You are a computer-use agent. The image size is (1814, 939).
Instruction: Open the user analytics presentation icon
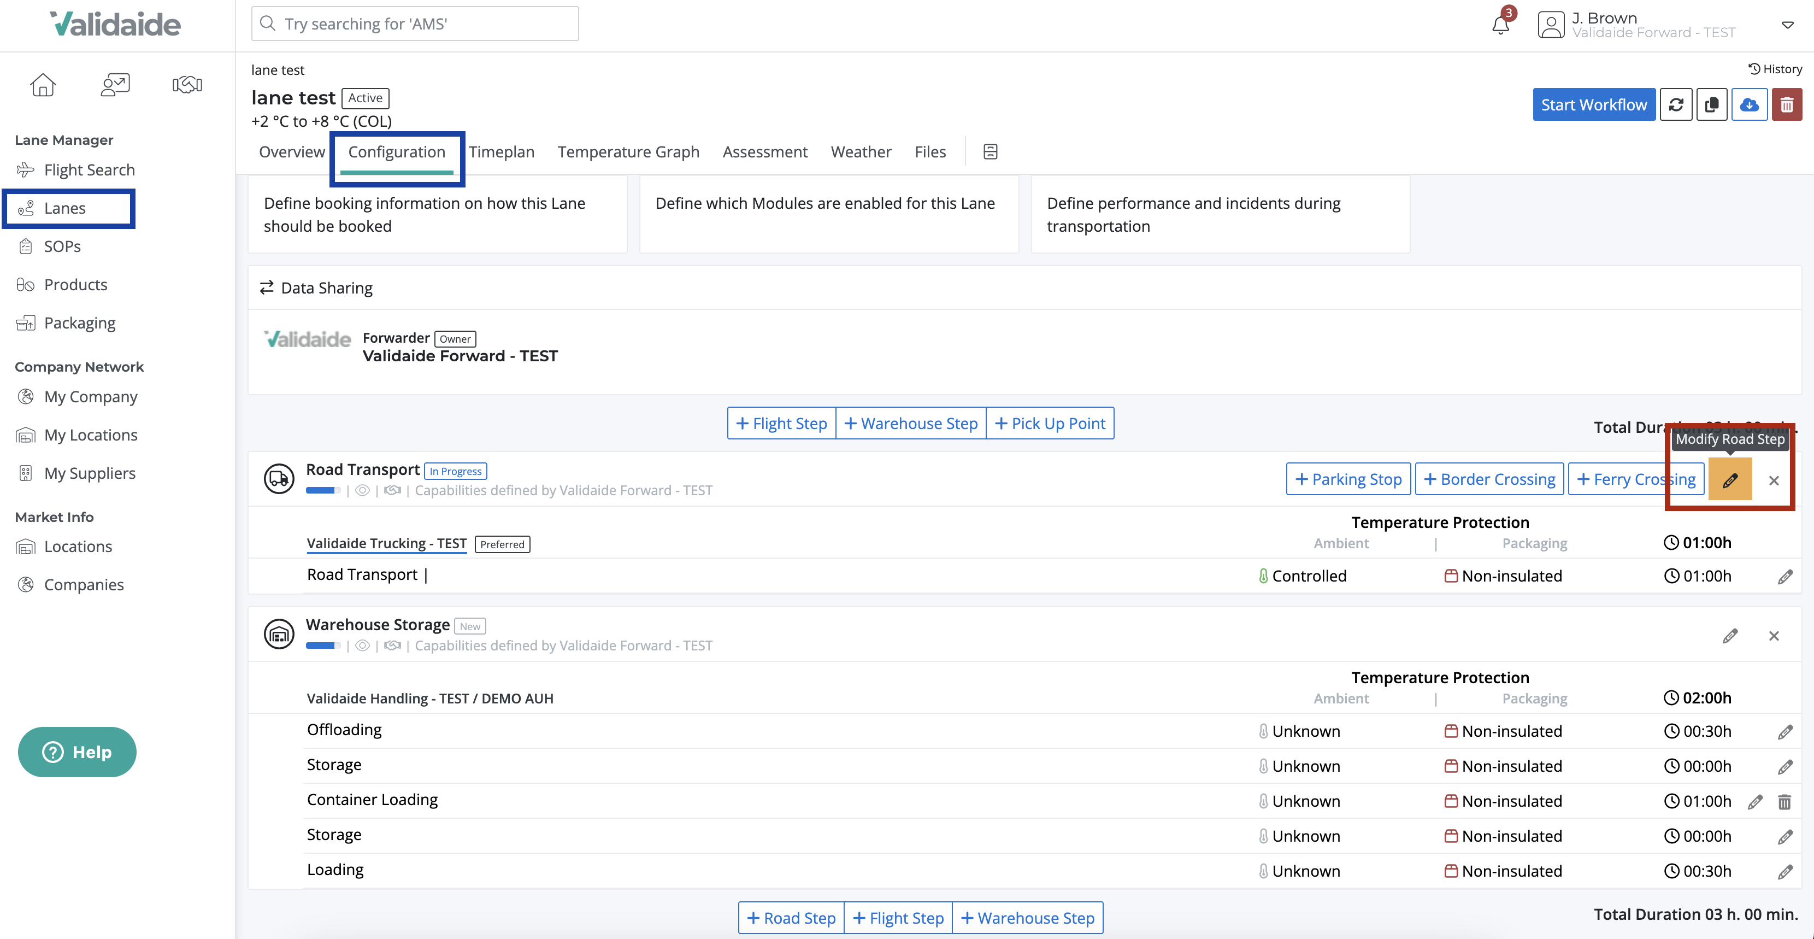click(x=115, y=85)
